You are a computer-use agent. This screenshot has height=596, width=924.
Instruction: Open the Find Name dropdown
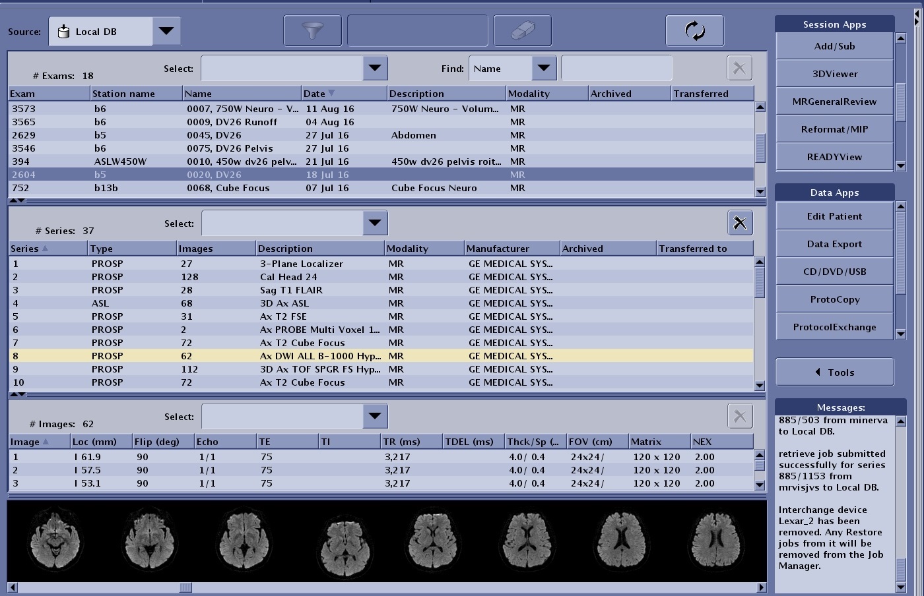543,68
